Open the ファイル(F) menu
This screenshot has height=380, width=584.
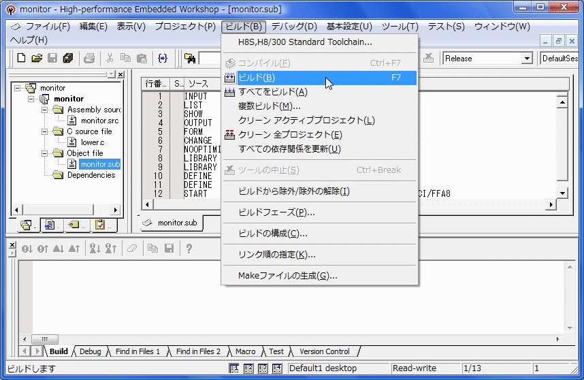[x=47, y=27]
